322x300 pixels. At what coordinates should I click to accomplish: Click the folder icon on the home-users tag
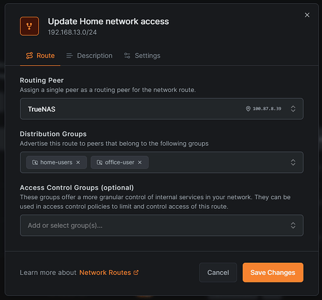(x=35, y=163)
